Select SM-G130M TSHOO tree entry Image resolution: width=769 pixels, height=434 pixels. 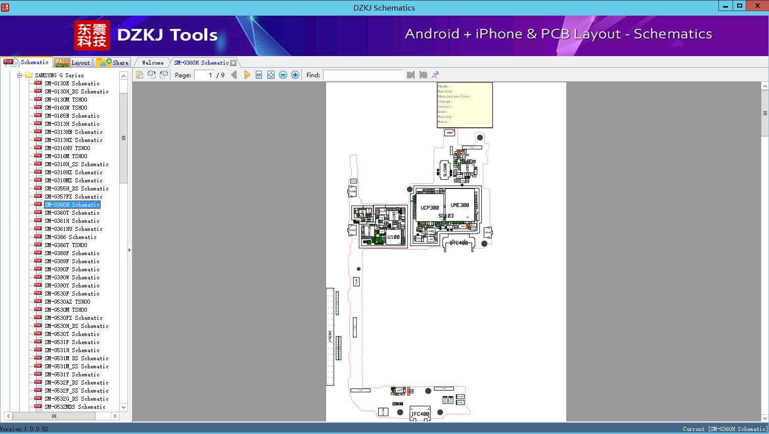click(x=66, y=100)
